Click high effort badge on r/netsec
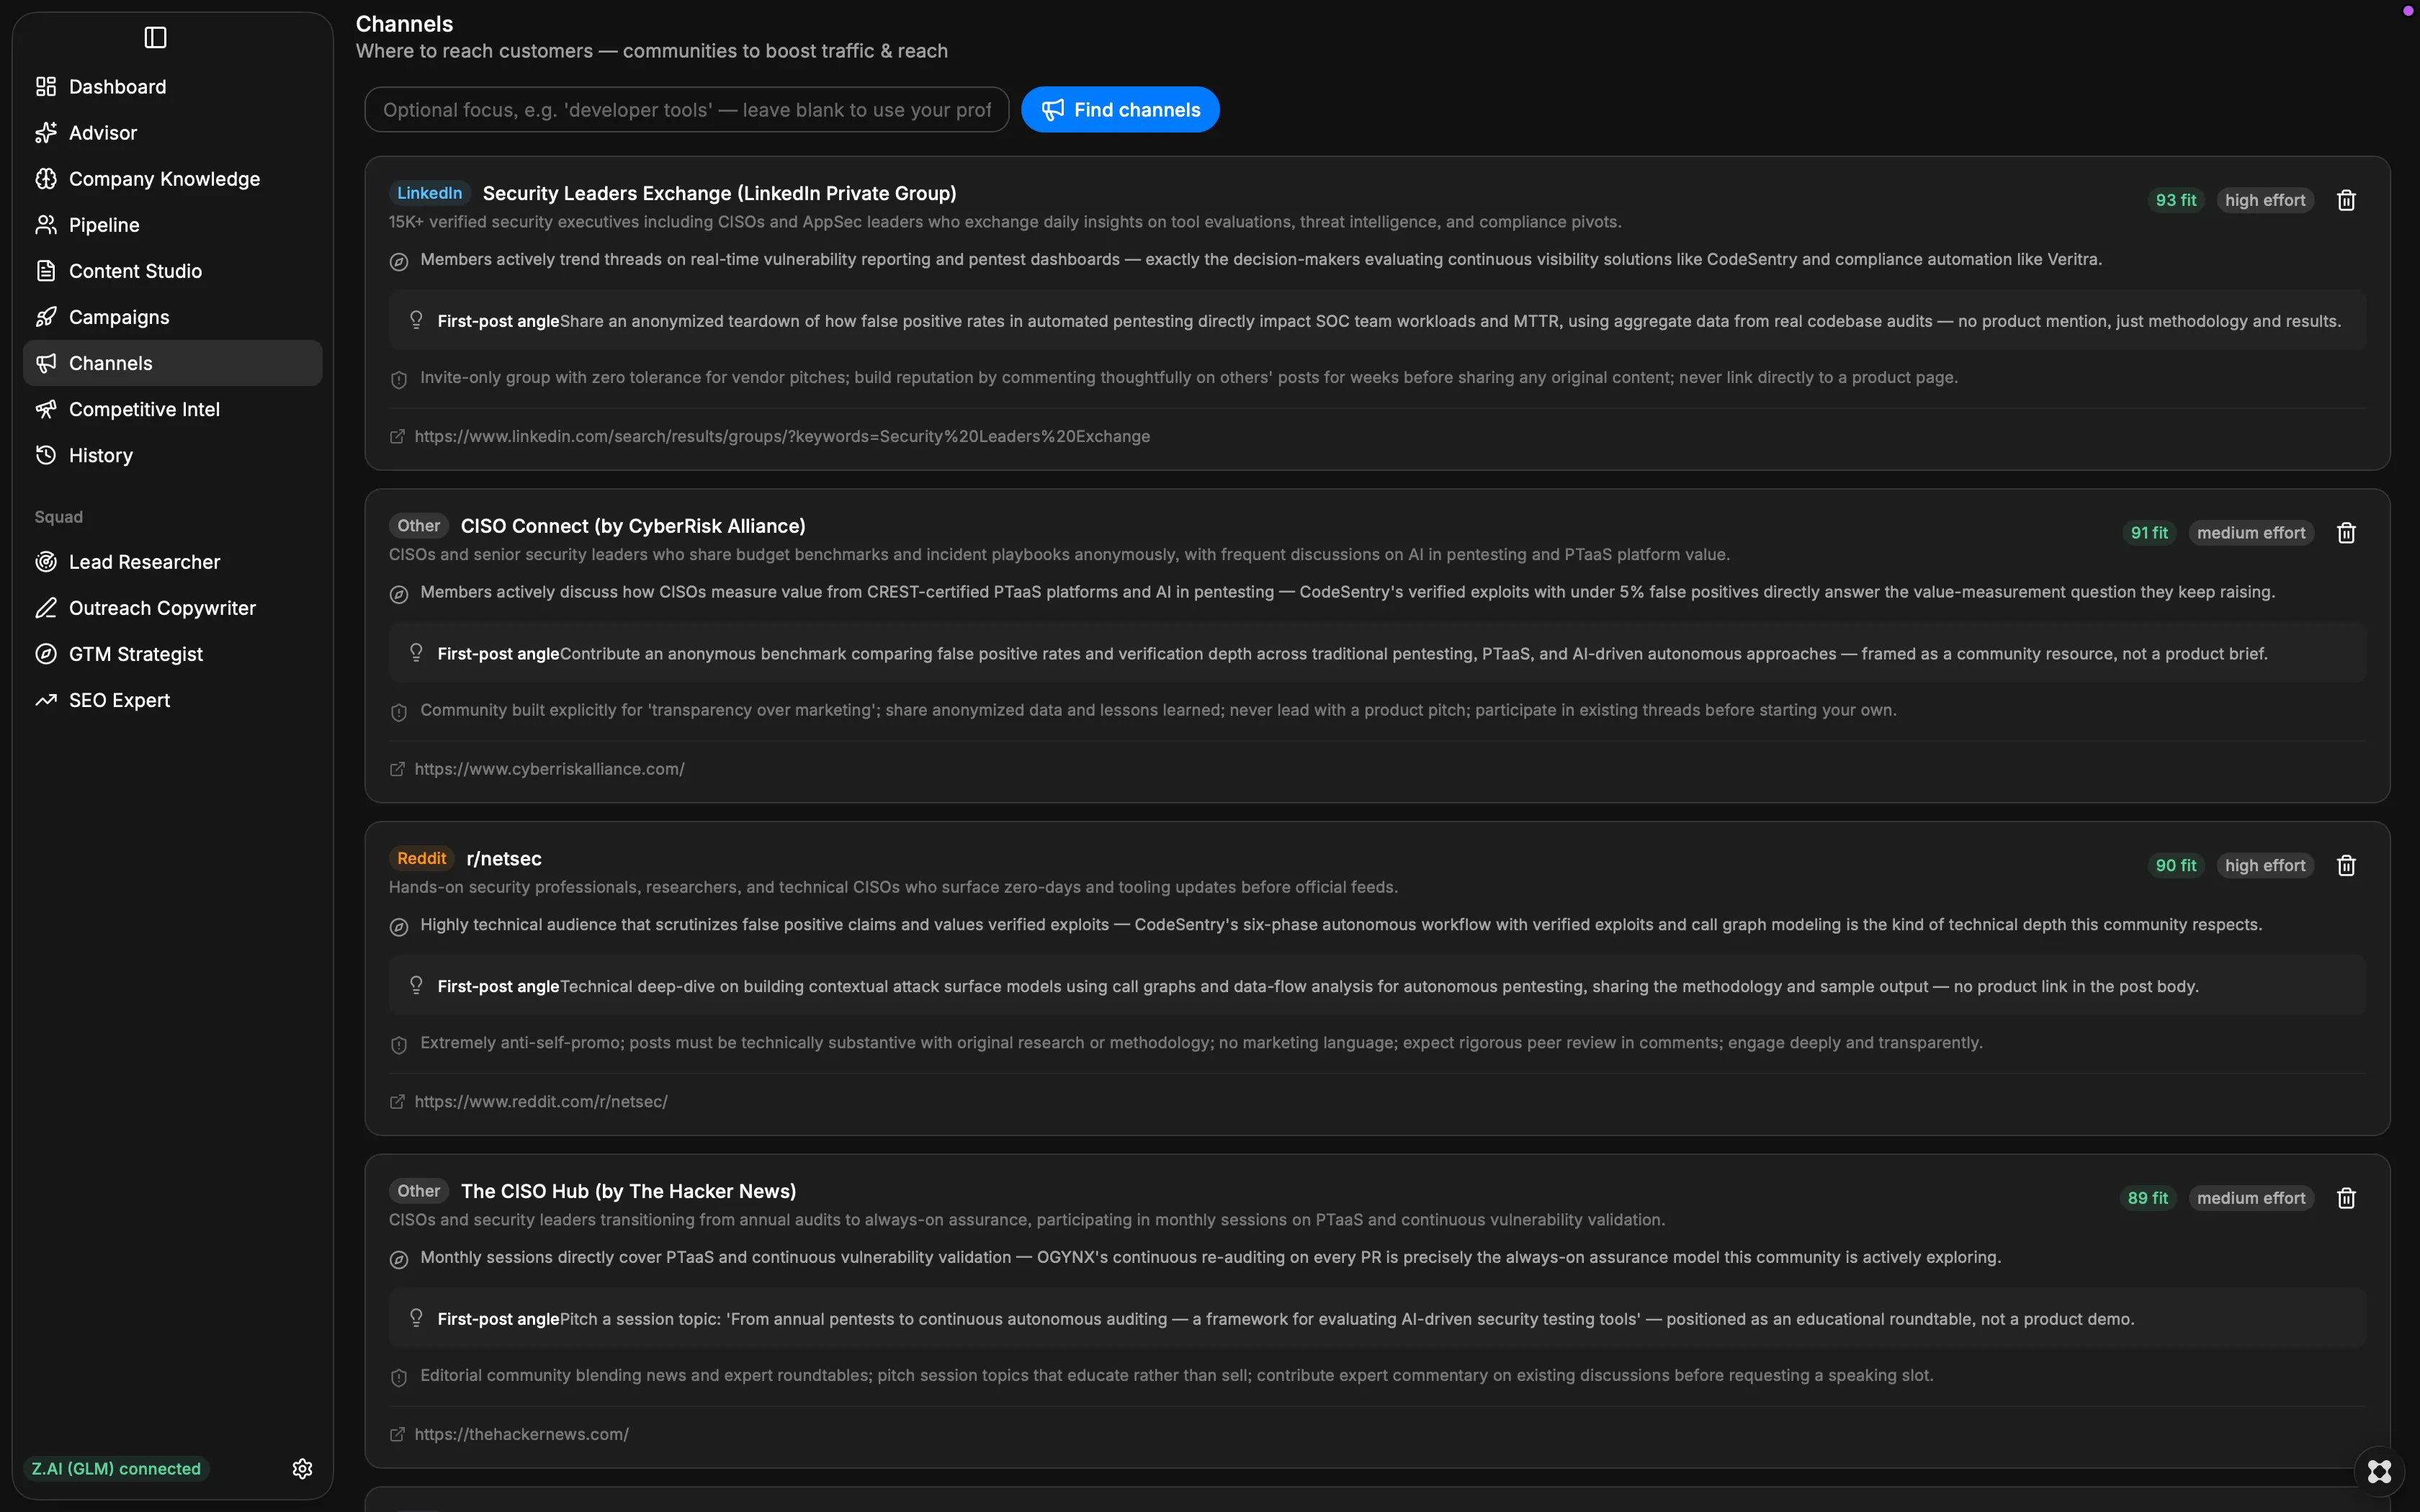 2265,866
